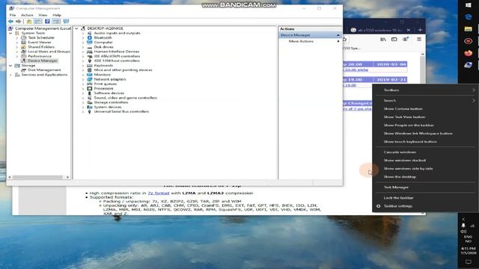
Task: Open the Action menu
Action: (x=27, y=15)
